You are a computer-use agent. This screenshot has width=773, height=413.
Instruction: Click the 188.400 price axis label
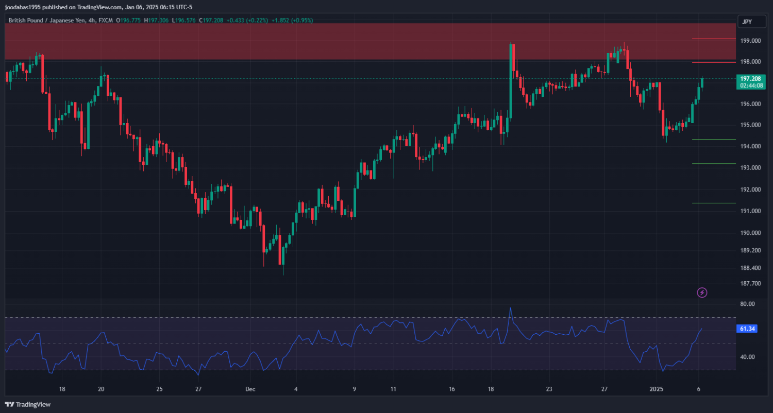coord(751,268)
